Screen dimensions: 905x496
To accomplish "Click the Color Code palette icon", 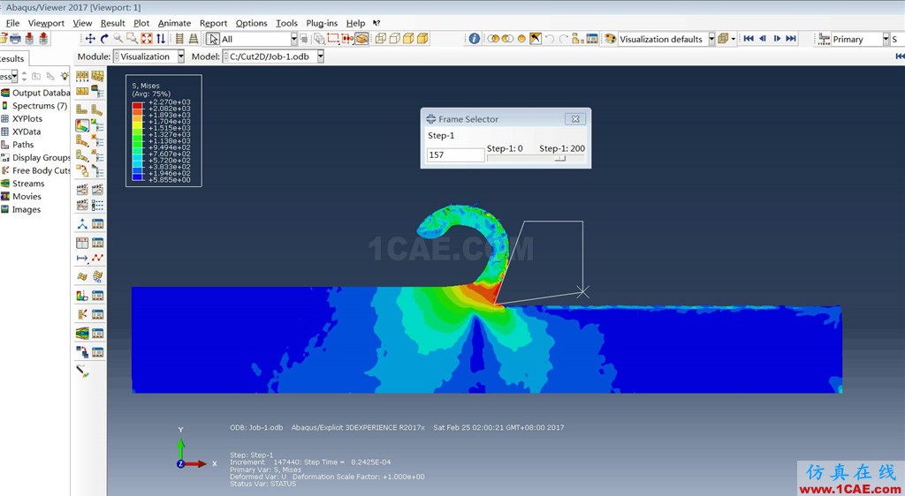I will pos(610,39).
